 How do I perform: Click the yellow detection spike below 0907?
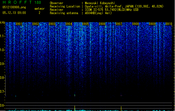[121, 109]
